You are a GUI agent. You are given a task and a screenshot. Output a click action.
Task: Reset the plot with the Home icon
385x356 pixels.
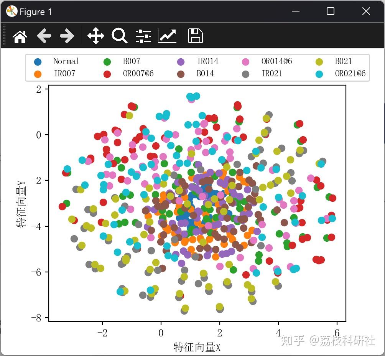[x=20, y=36]
